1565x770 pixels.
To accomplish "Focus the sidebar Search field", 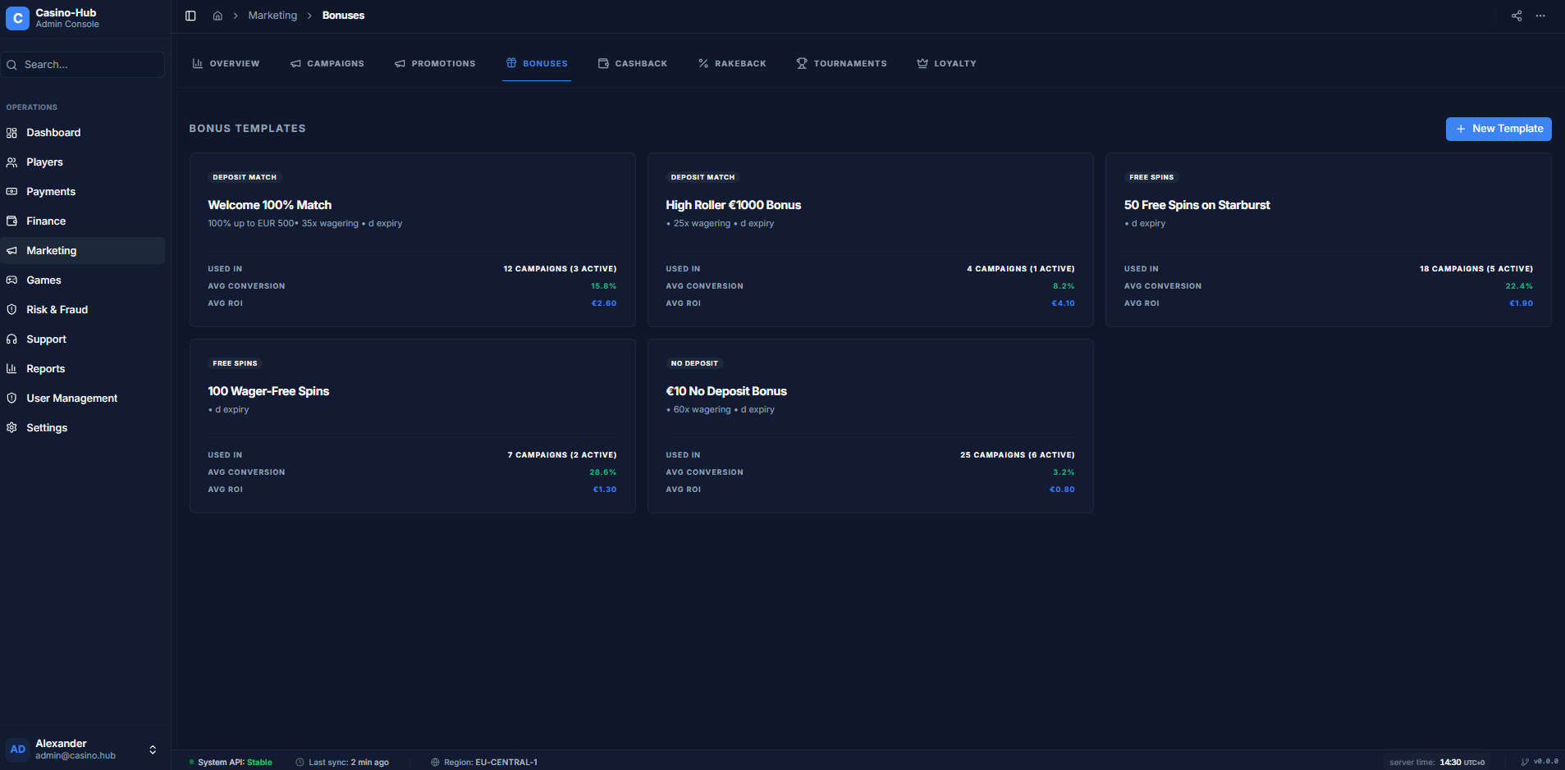I will point(85,65).
